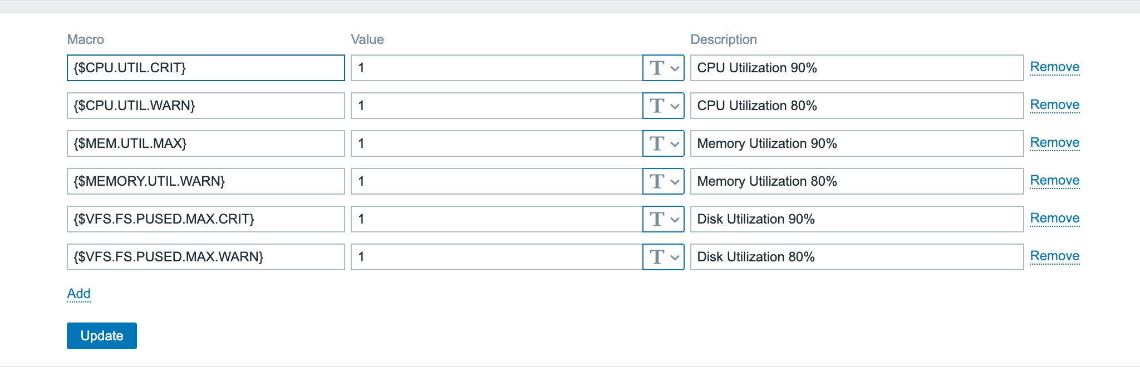Click value field of {$CPU.UTIL.WARN} macro

[x=497, y=106]
